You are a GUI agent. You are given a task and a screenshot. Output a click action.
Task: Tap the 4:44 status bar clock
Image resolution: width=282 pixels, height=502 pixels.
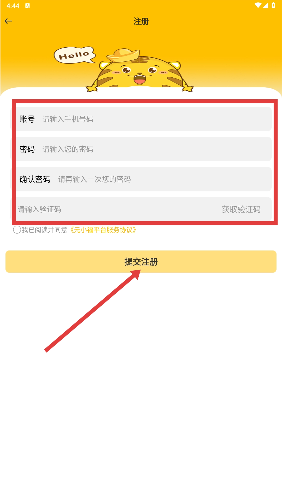coord(13,6)
